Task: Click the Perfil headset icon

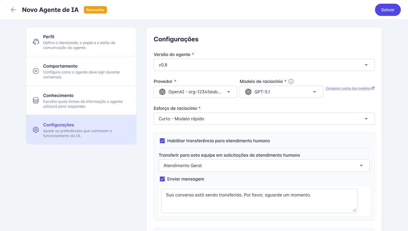Action: click(x=36, y=42)
